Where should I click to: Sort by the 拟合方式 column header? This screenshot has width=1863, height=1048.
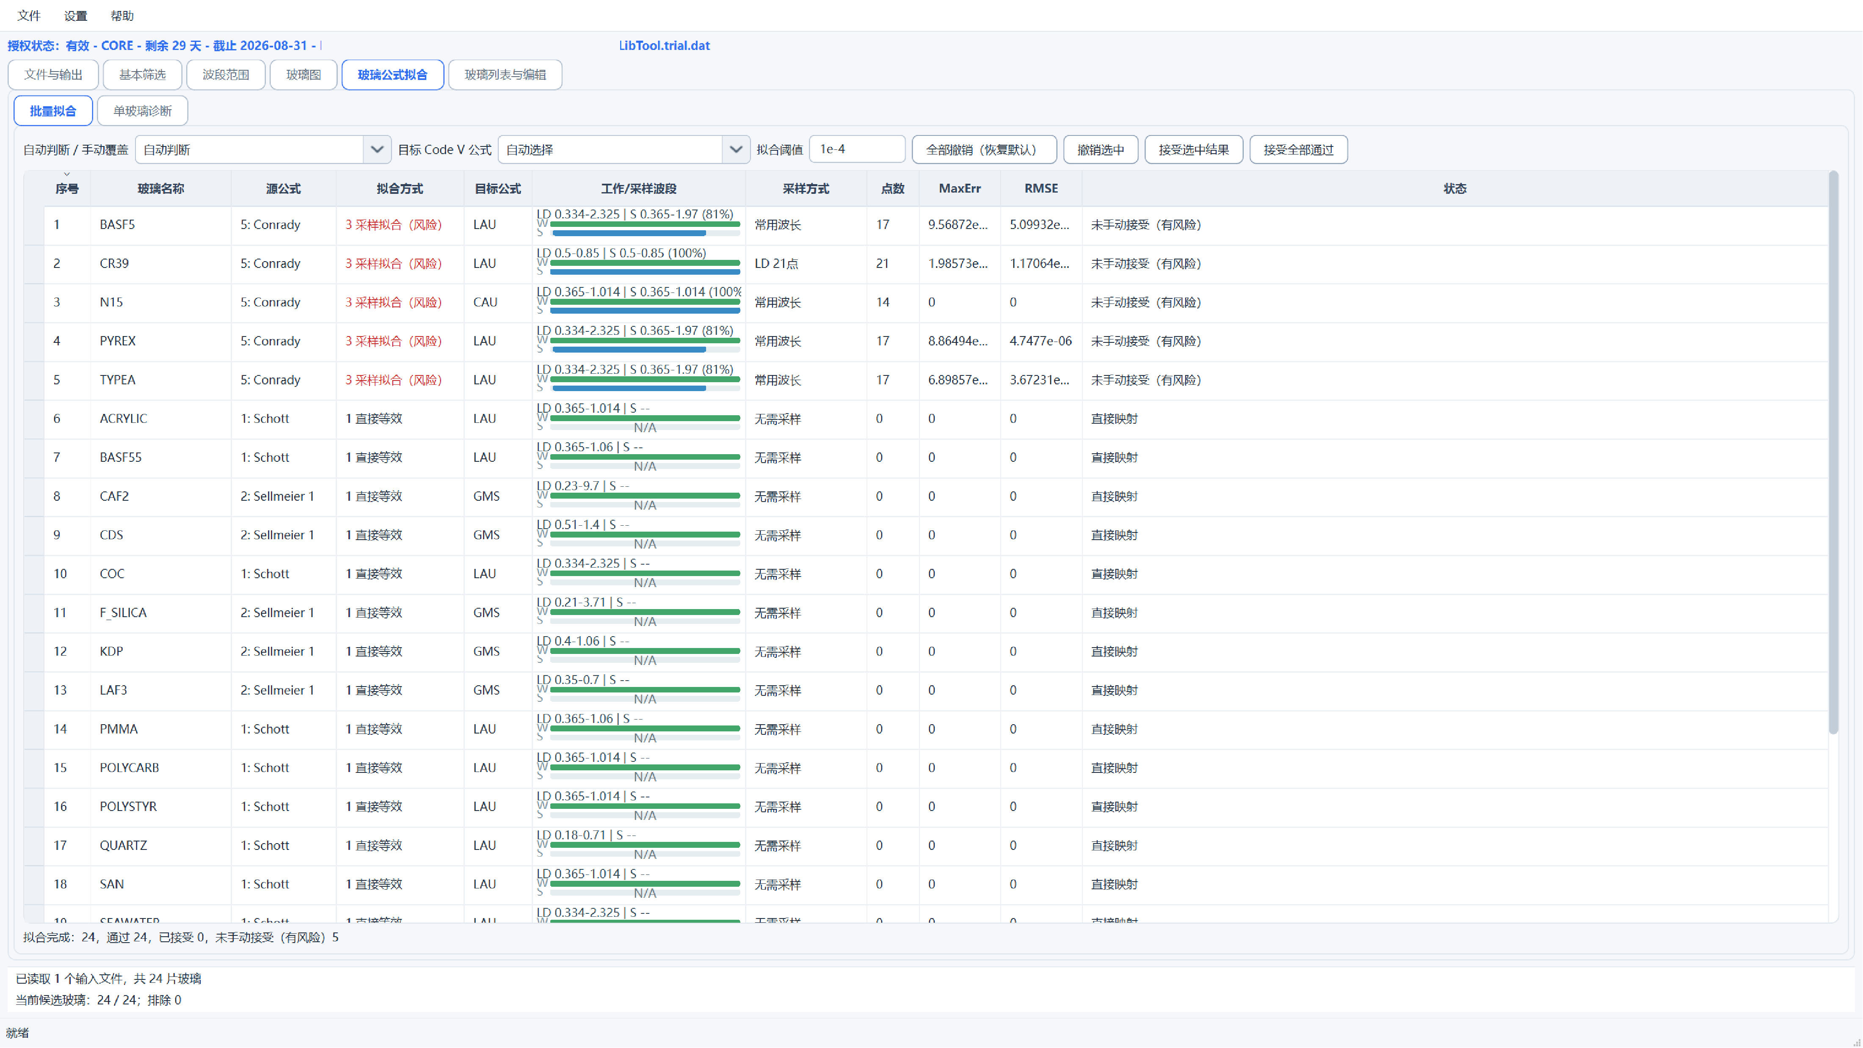400,189
